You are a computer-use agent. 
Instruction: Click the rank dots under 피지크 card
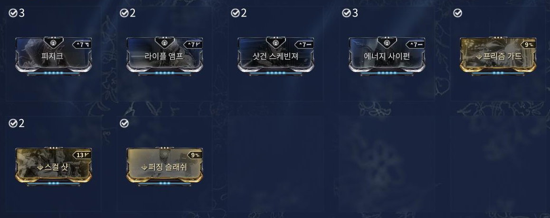(x=54, y=73)
